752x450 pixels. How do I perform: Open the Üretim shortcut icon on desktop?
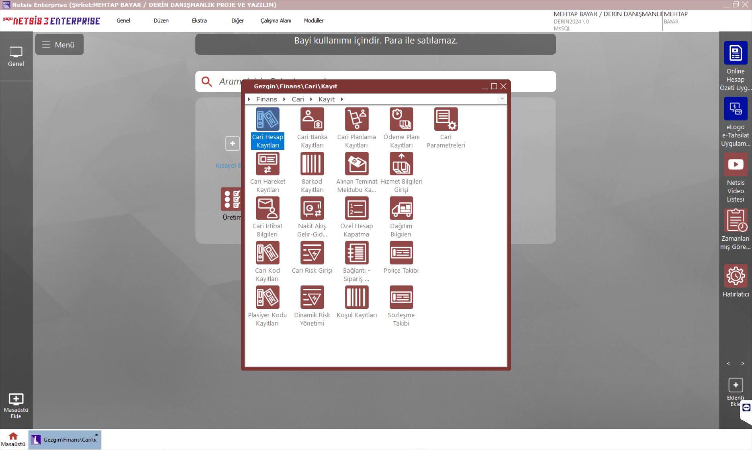[232, 199]
